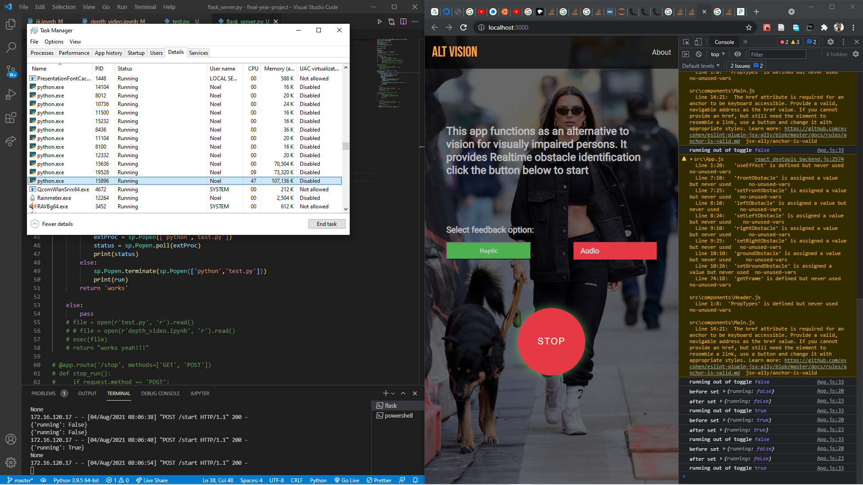The image size is (863, 485).
Task: Click DevTools inspect element icon
Action: pyautogui.click(x=686, y=42)
